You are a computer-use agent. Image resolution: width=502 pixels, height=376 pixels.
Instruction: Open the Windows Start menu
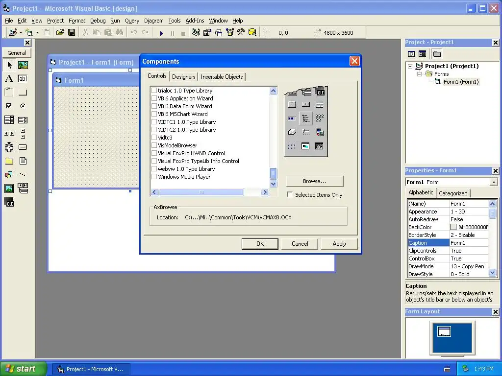click(x=23, y=369)
